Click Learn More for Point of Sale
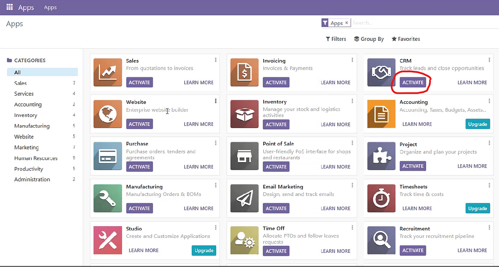This screenshot has width=499, height=267. tap(335, 166)
